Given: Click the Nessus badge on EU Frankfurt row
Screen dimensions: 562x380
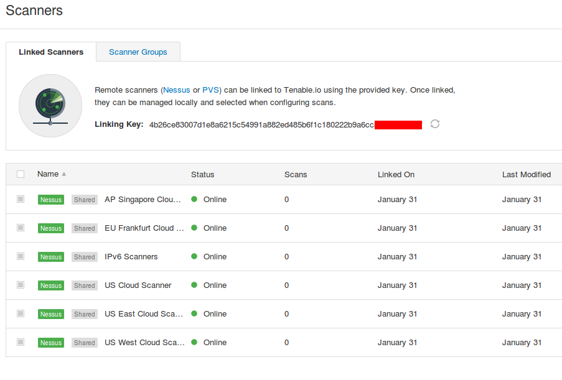Looking at the screenshot, I should [x=51, y=228].
